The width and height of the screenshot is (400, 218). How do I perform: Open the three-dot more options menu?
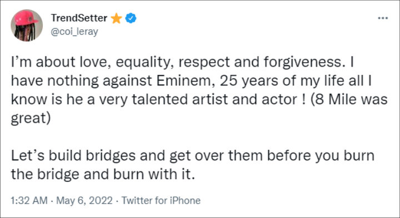383,18
